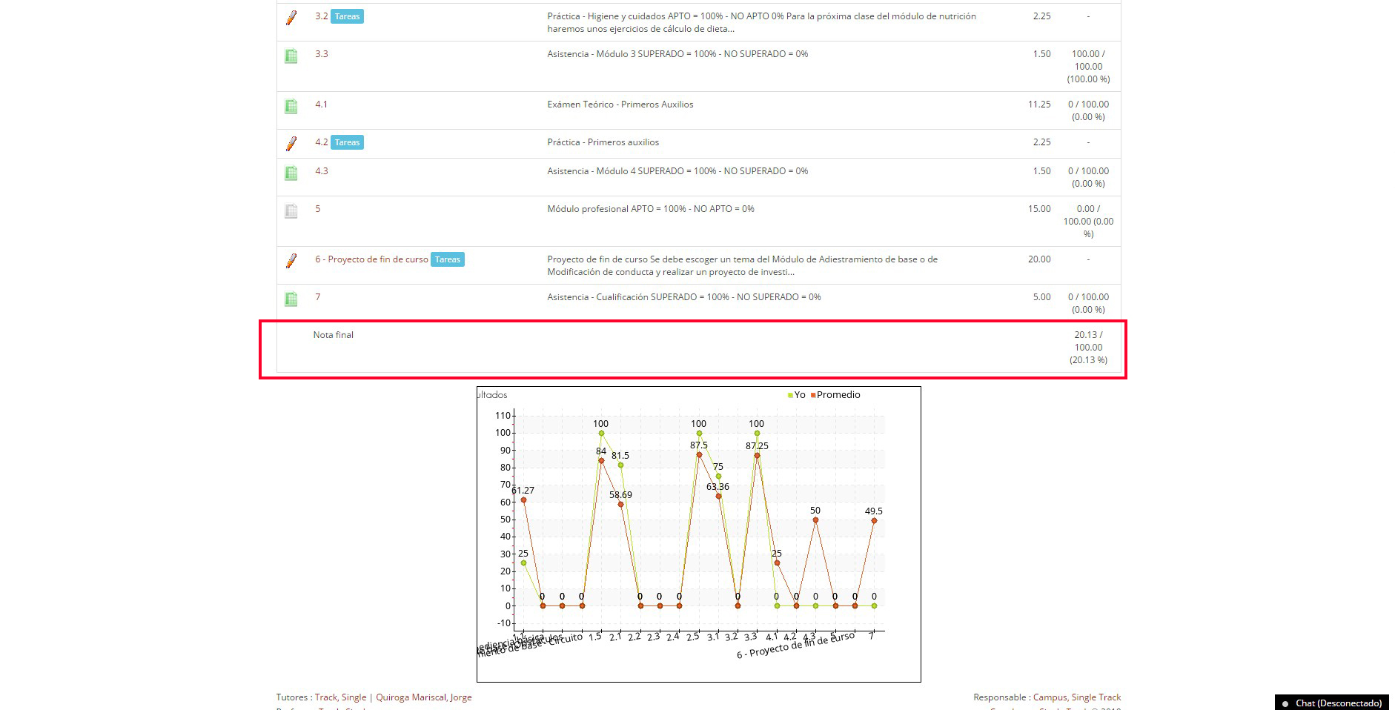Image resolution: width=1395 pixels, height=710 pixels.
Task: Click the 84 Promedio data point in chart
Action: (601, 460)
